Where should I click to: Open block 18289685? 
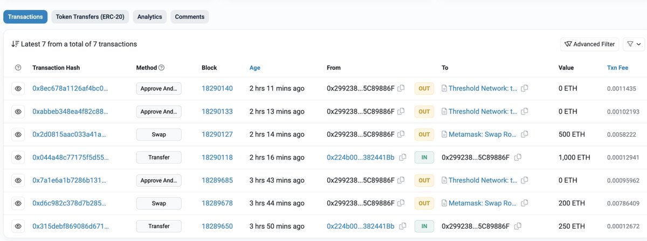(x=217, y=181)
